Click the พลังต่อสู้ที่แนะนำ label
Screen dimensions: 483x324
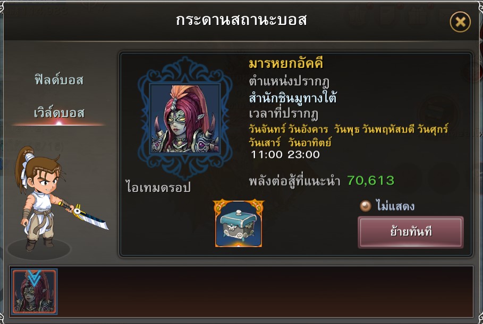[294, 181]
